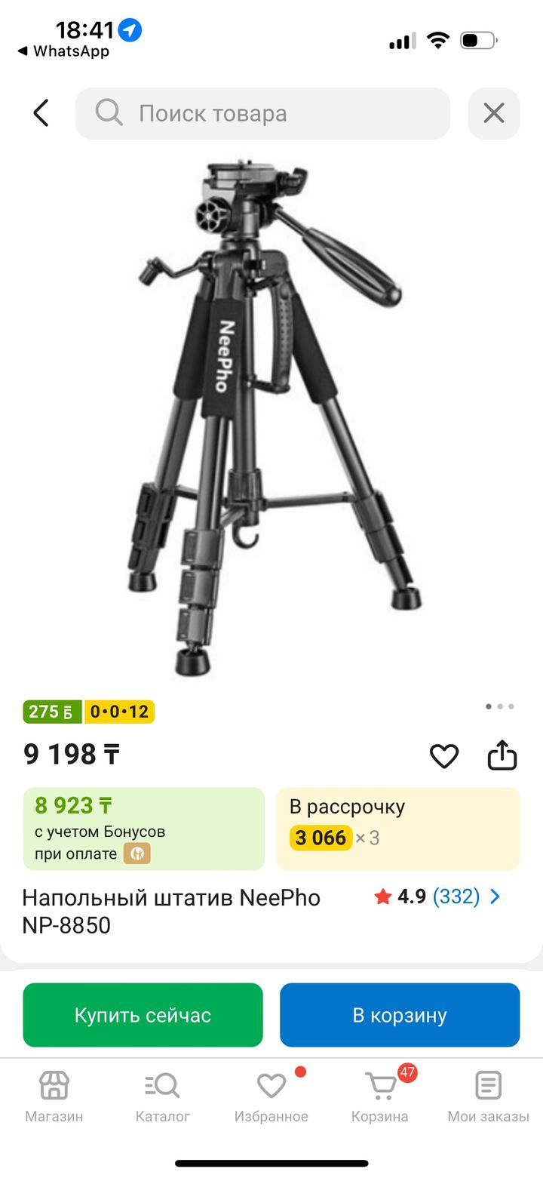This screenshot has height=1178, width=543.
Task: Tap the 8 923 ₸ bonus price panel
Action: 143,829
